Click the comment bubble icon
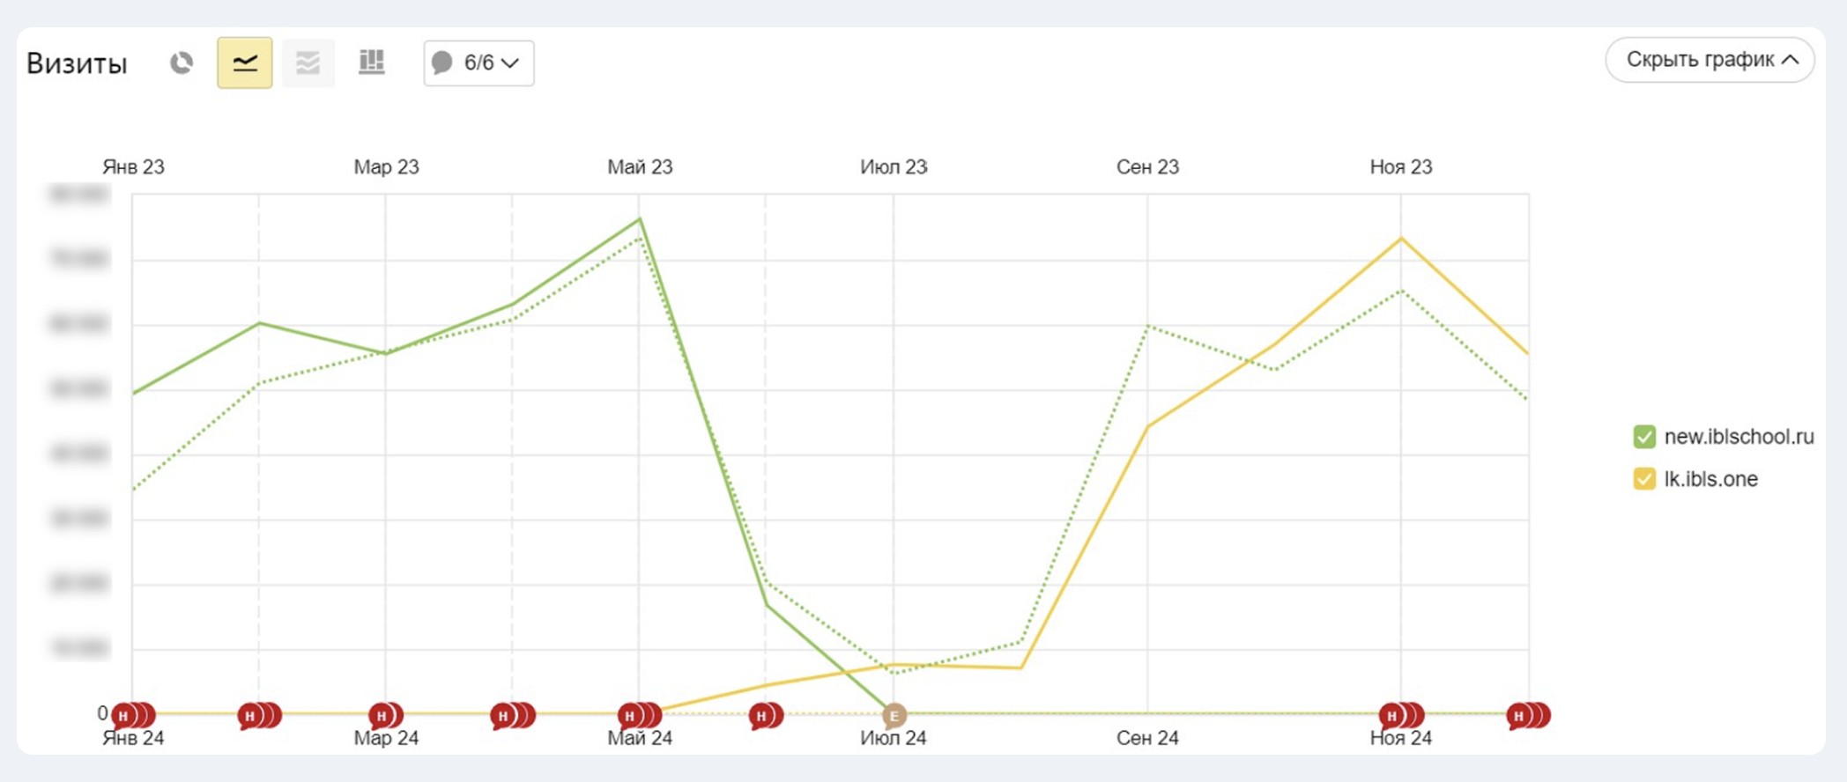1847x782 pixels. [443, 63]
